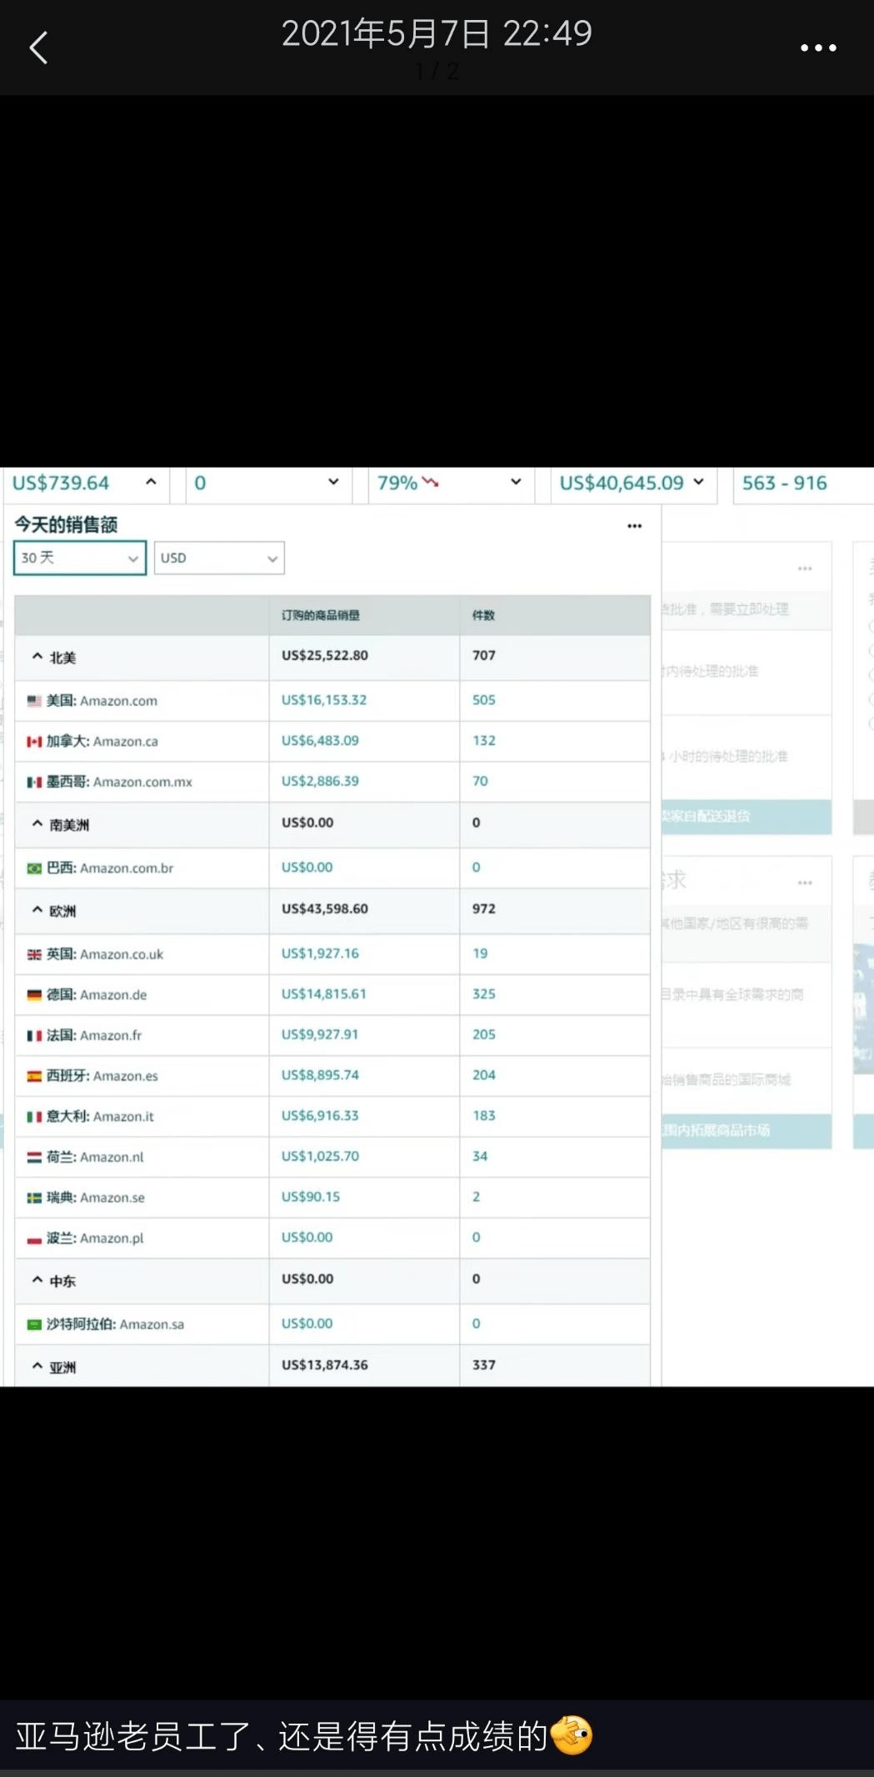
Task: Expand the US$40,645.09 card chevron
Action: tap(698, 482)
